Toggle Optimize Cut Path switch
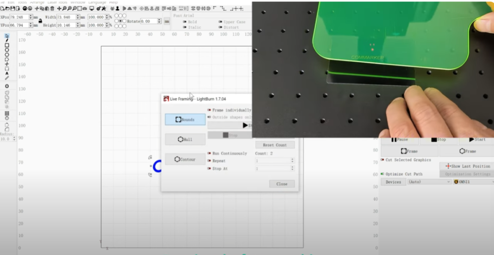The image size is (494, 255). 383,174
